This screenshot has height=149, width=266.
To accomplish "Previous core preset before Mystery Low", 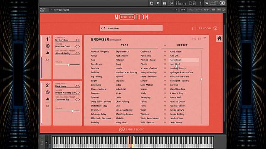I will pos(76,40).
